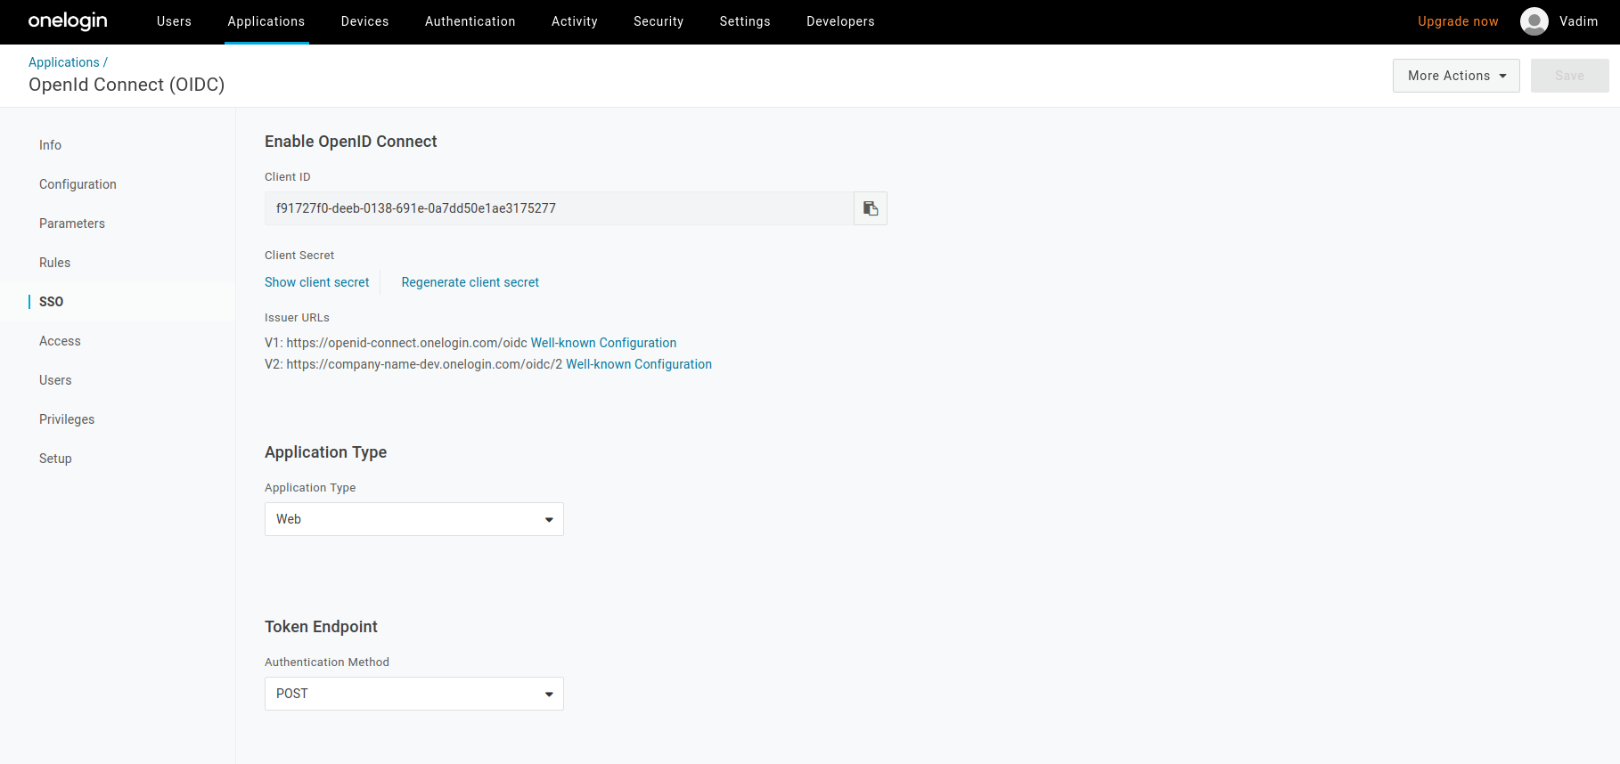Open the Privileges sidebar tab
Viewport: 1620px width, 764px height.
tap(67, 419)
